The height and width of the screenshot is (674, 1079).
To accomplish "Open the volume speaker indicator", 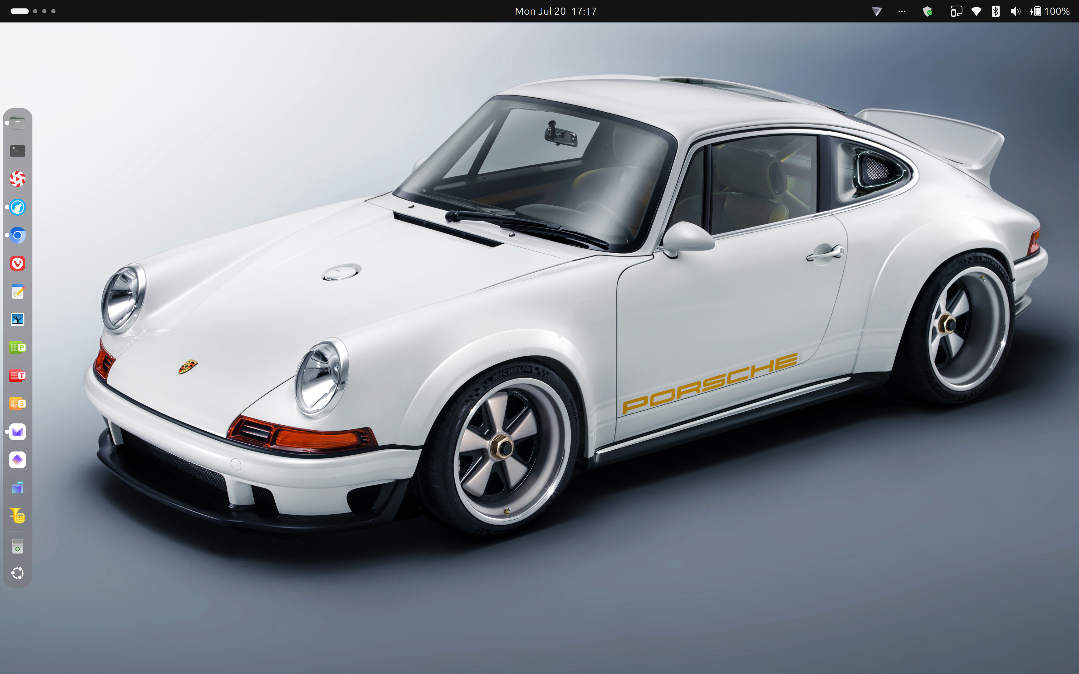I will pos(1015,11).
